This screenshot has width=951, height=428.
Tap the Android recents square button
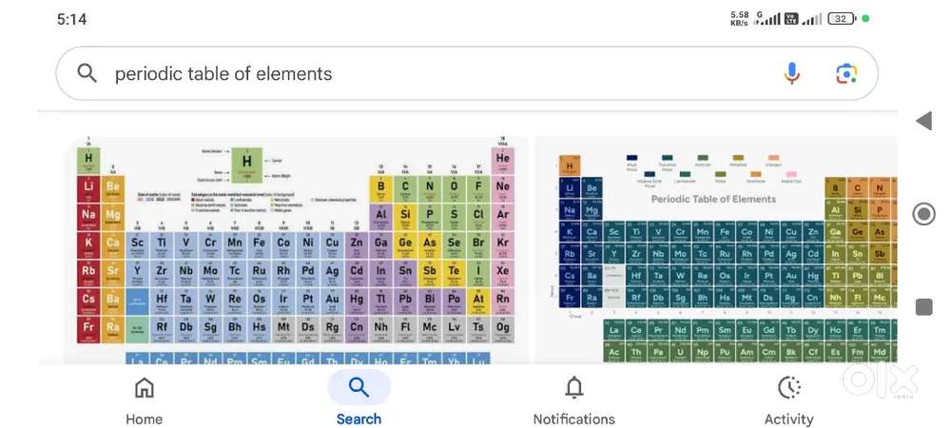click(923, 307)
